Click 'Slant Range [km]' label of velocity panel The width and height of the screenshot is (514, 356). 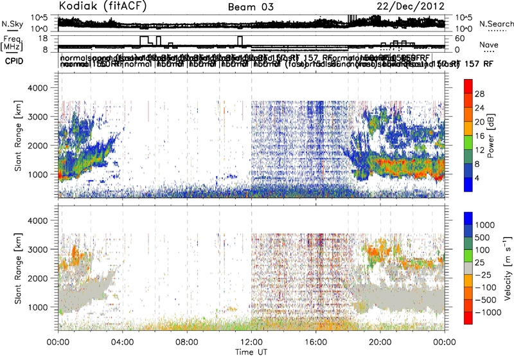[x=18, y=268]
